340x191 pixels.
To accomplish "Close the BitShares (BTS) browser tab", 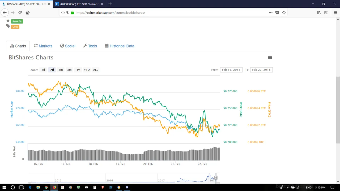I will [x=49, y=4].
